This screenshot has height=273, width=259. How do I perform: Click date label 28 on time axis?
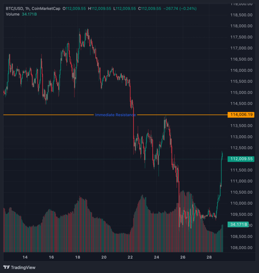tap(209, 257)
